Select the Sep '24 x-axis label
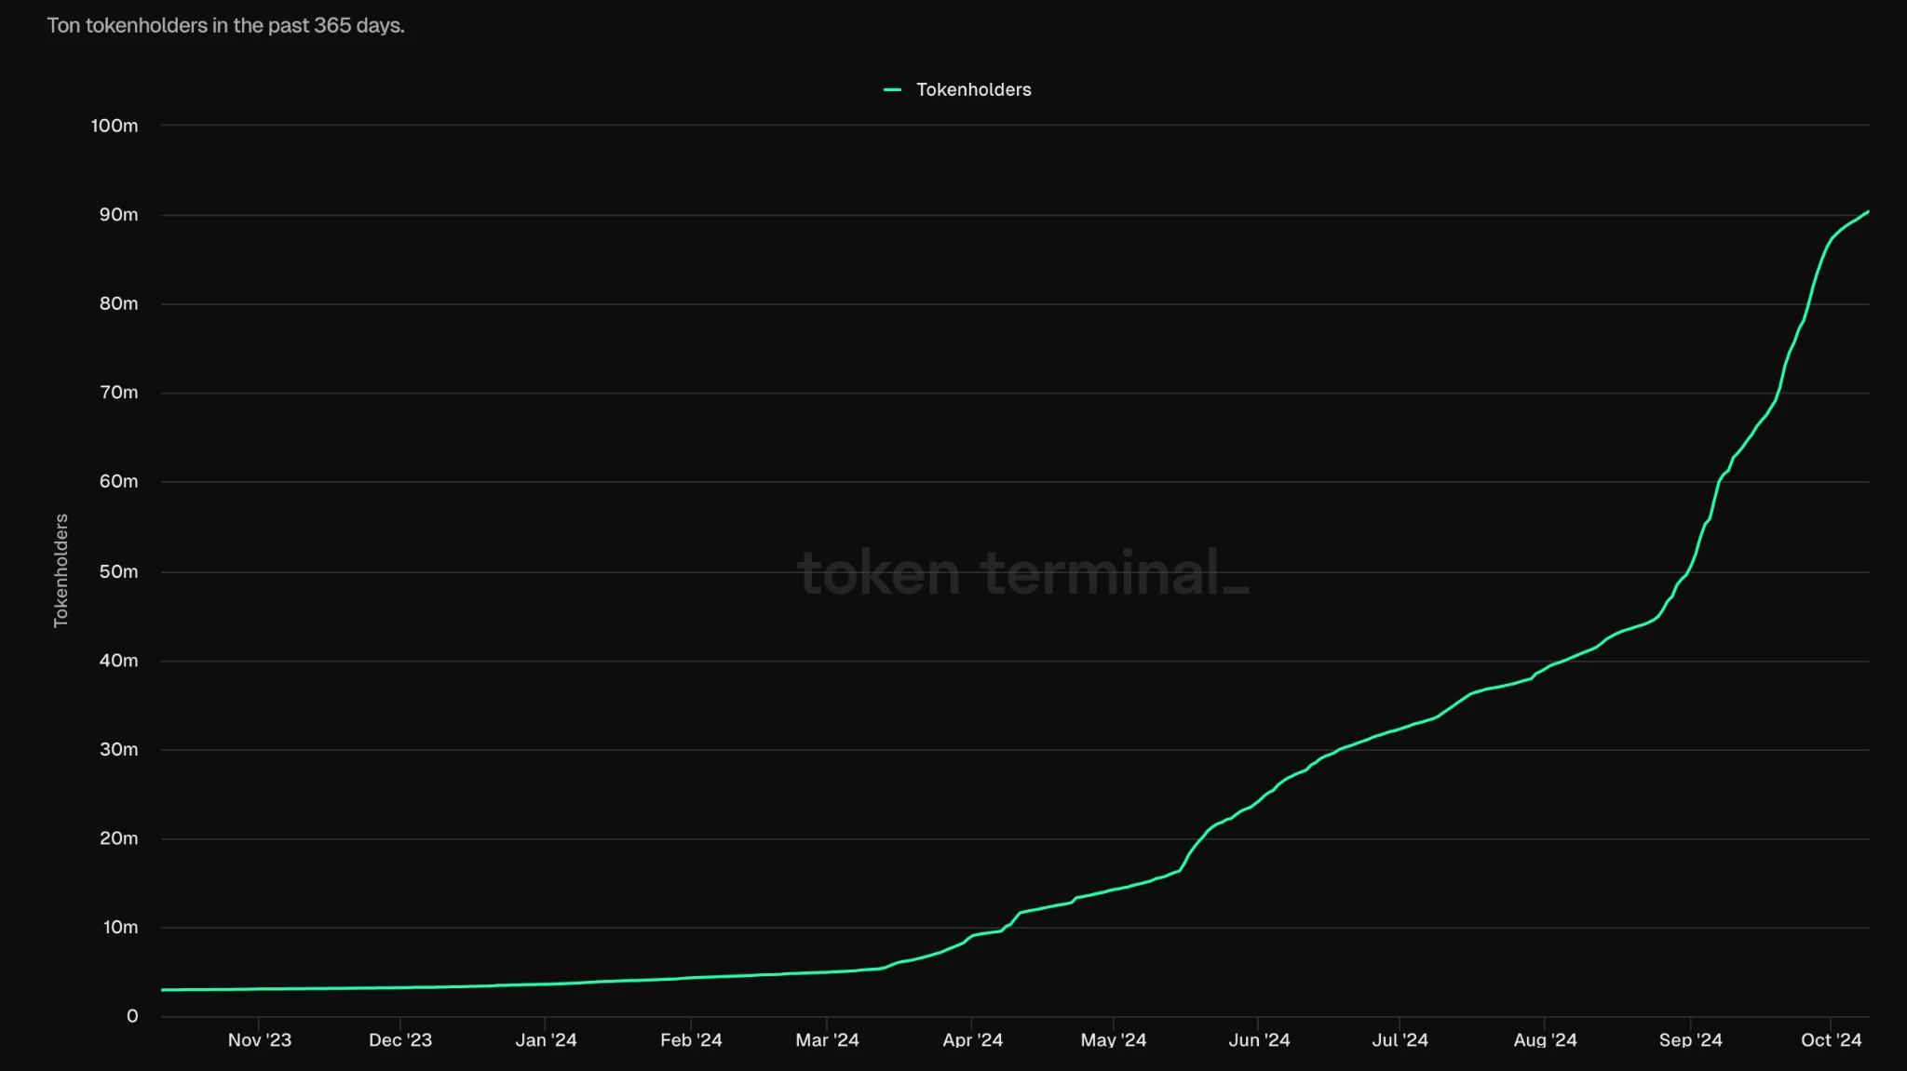The width and height of the screenshot is (1907, 1071). [x=1690, y=1040]
